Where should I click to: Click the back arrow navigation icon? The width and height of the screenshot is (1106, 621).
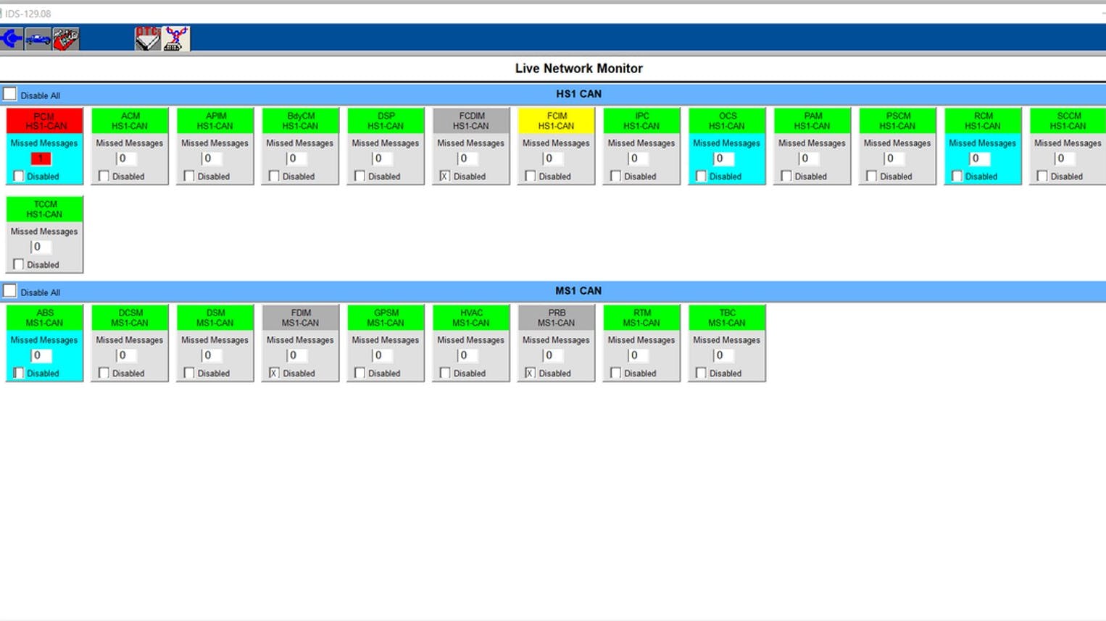click(11, 38)
